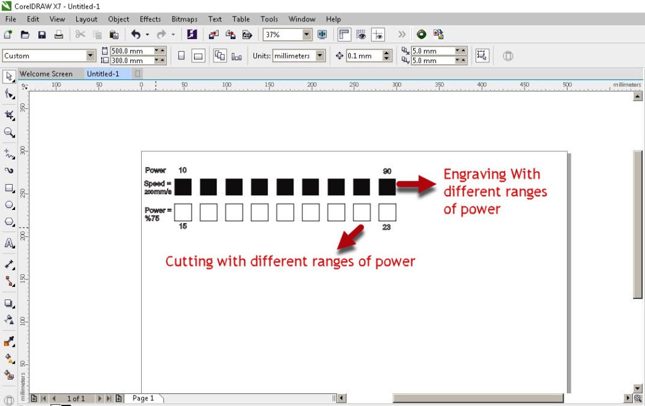Toggle Current Page layout button
The width and height of the screenshot is (645, 406).
237,56
